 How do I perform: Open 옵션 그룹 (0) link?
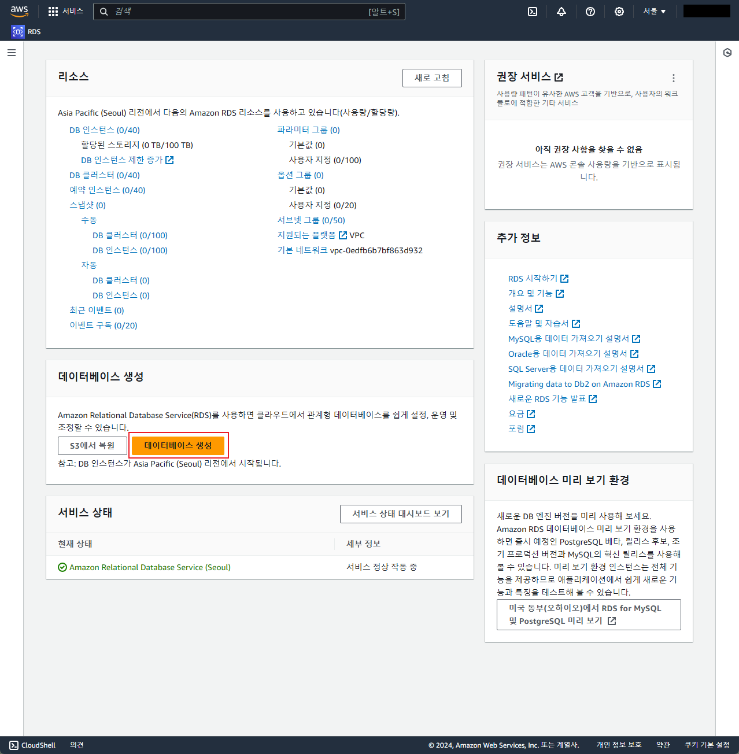301,175
